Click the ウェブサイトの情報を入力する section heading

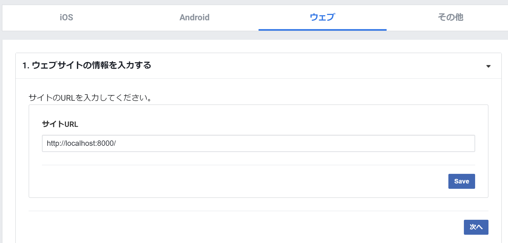91,65
